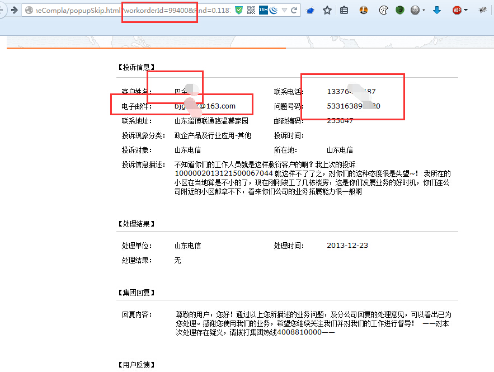Click the Adblock Plus ABP icon
494x372 pixels.
[457, 11]
